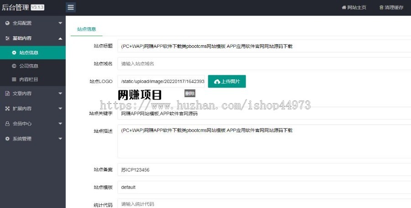Focus the 站点备案 input field

[264, 170]
